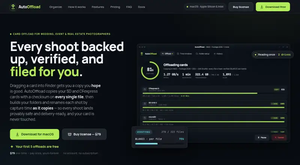Open the FAQ nav link
Screen dimensions: 300x165
(x=129, y=7)
